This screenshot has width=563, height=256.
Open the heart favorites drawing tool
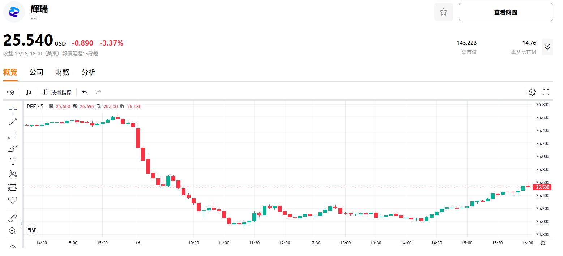[13, 200]
